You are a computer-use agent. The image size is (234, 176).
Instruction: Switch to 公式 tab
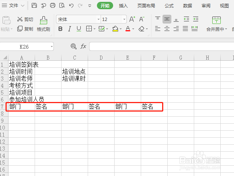coord(169,6)
